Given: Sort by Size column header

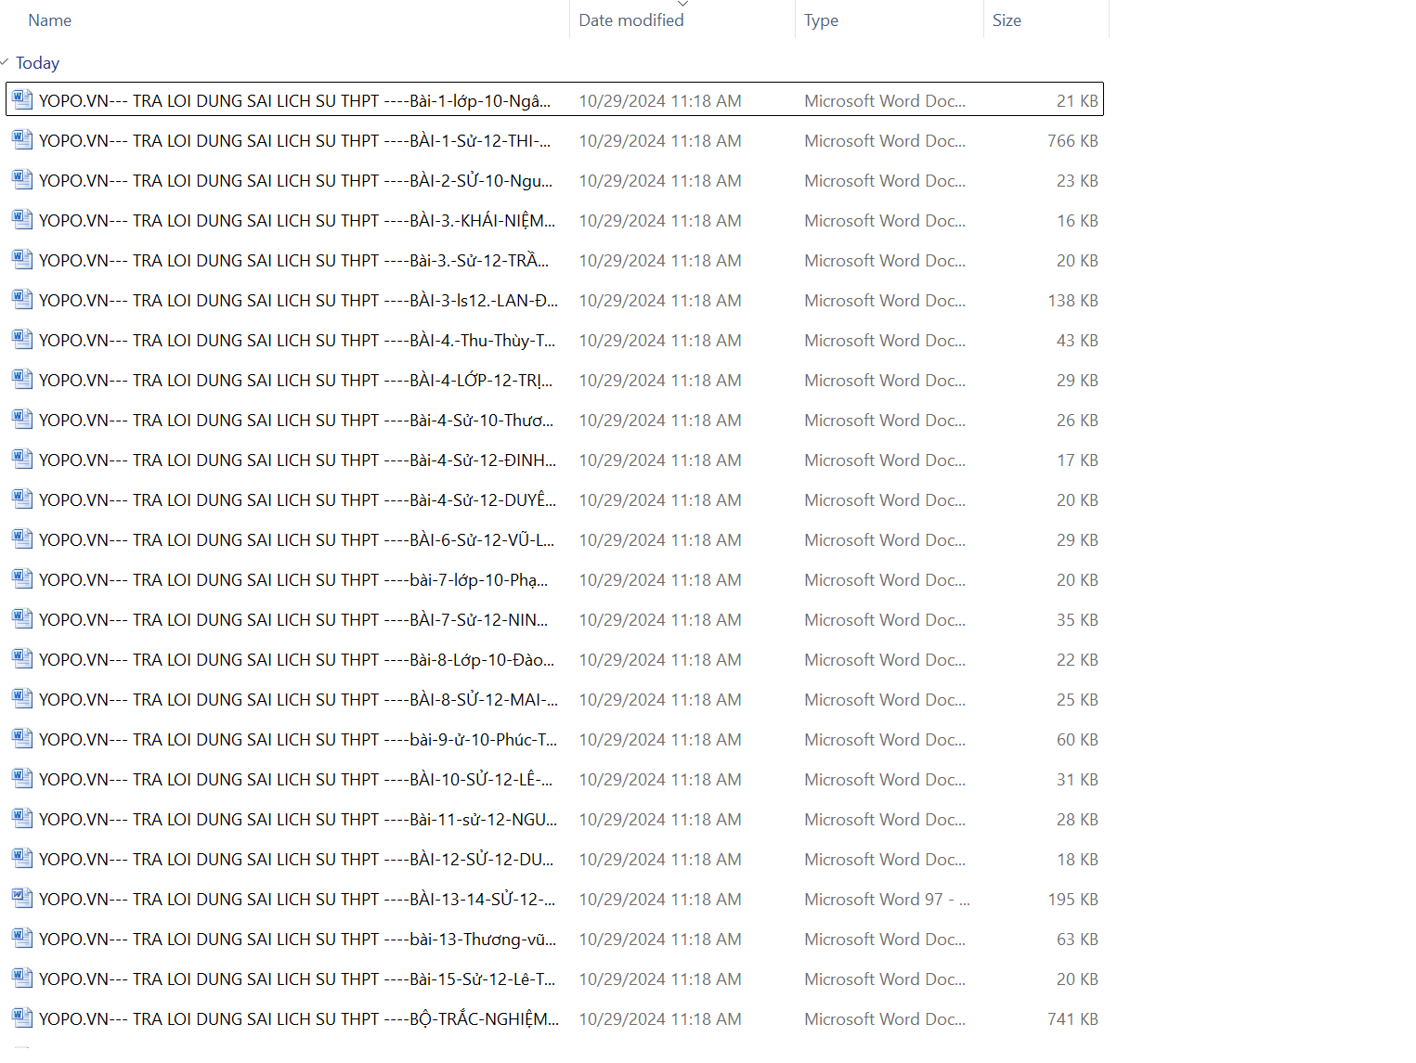Looking at the screenshot, I should [1007, 20].
